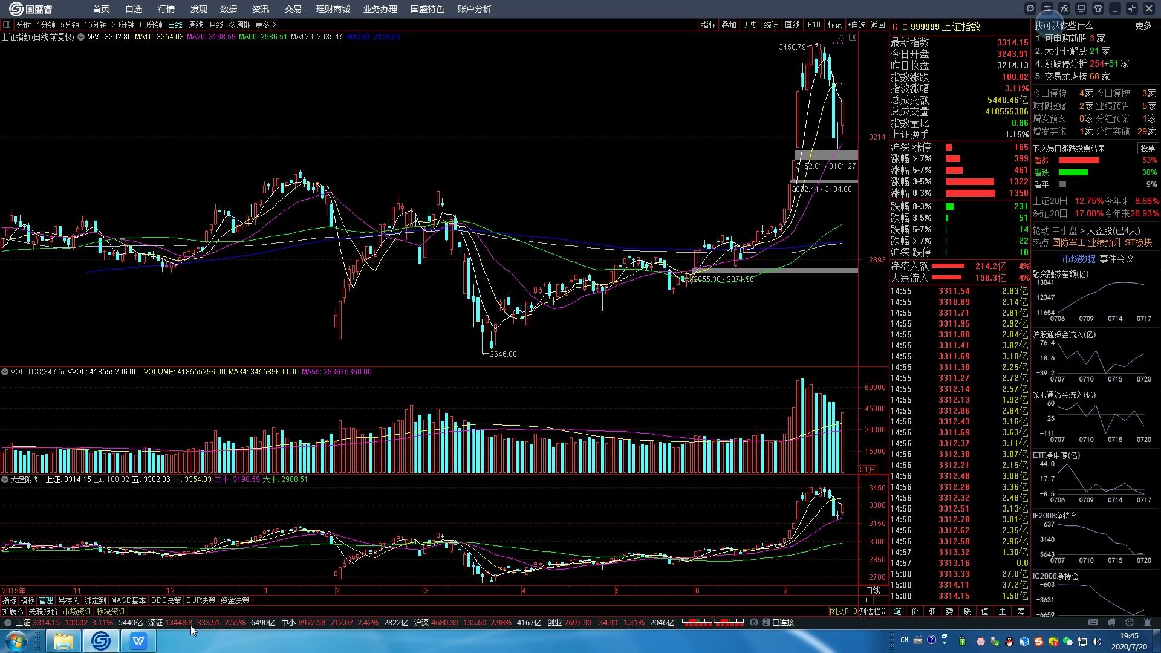Click the +自选 button
Image resolution: width=1161 pixels, height=653 pixels.
tap(856, 25)
